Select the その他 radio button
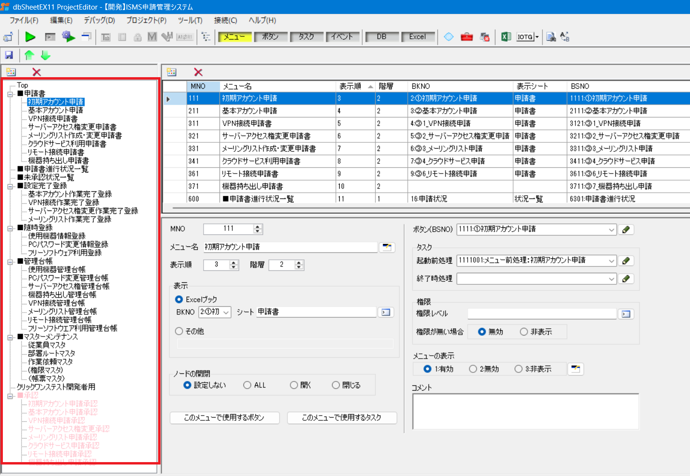This screenshot has height=476, width=690. point(179,331)
